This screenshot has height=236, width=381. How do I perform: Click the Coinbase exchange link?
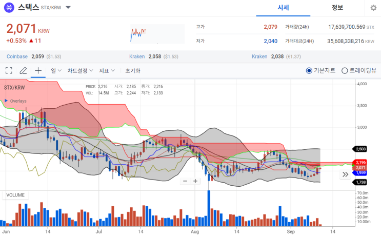coord(17,56)
